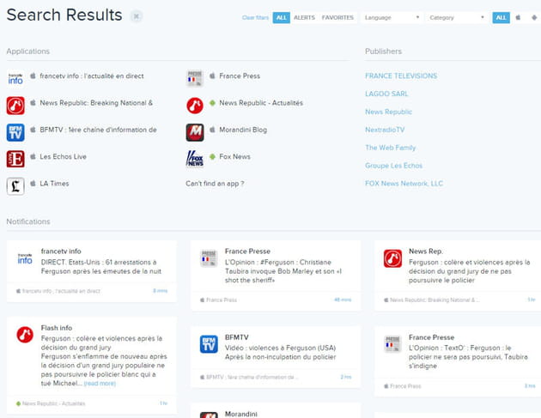Viewport: 541px width, 418px height.
Task: Click France Presse icon in TextO' card
Action: 392,344
